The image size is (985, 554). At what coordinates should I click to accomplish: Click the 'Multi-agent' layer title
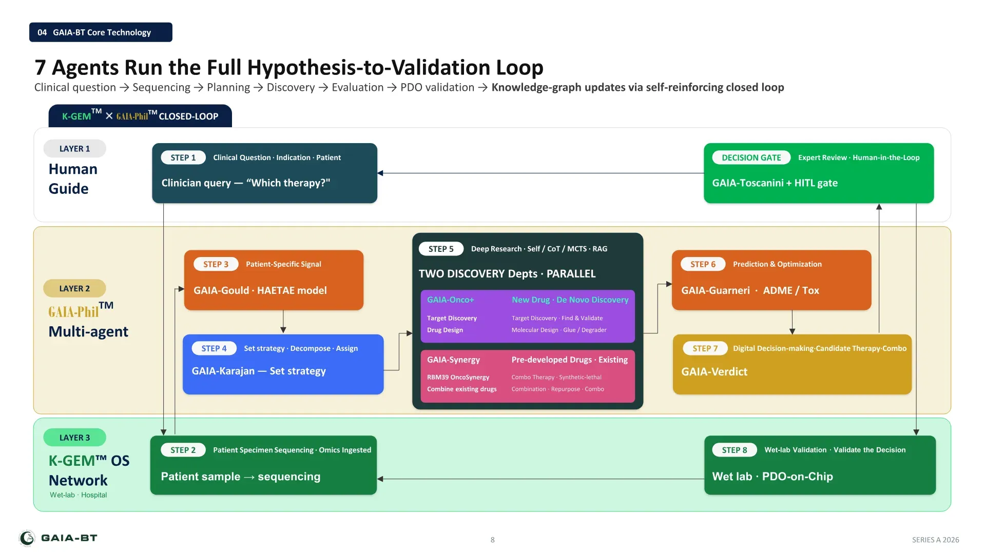(88, 332)
